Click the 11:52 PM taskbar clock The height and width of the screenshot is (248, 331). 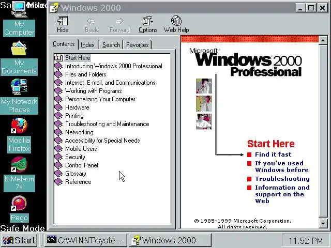point(306,241)
